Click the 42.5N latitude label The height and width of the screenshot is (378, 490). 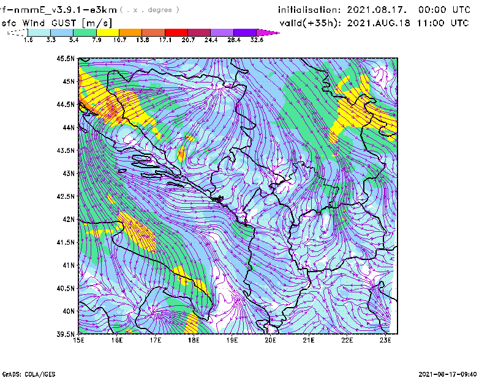click(66, 196)
